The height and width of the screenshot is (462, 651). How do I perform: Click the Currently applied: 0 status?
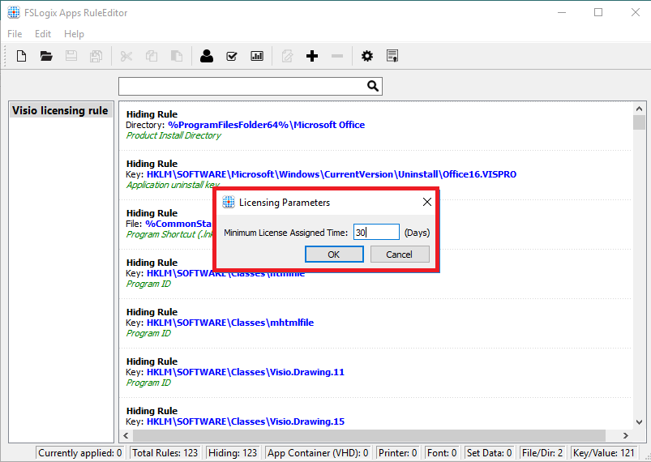tap(80, 453)
